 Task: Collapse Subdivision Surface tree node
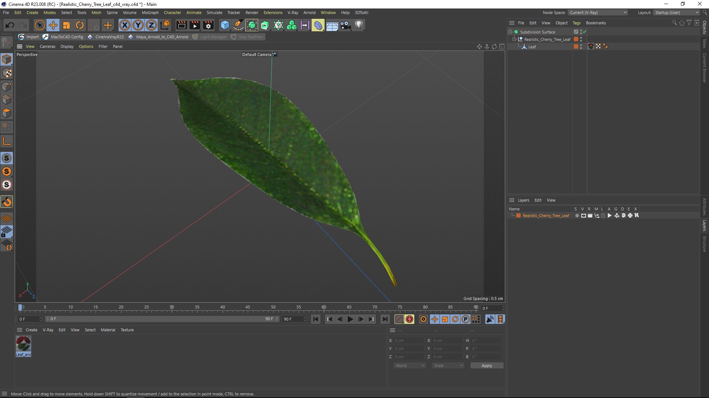pos(510,32)
